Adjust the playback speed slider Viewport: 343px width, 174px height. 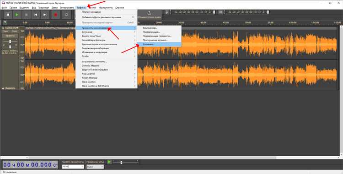point(126,162)
